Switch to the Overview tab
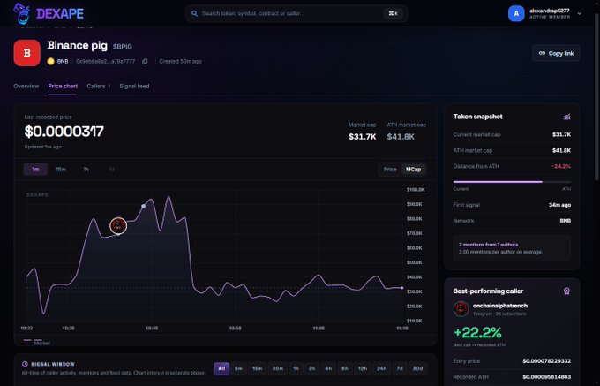Screen dimensions: 600x386 pos(26,87)
